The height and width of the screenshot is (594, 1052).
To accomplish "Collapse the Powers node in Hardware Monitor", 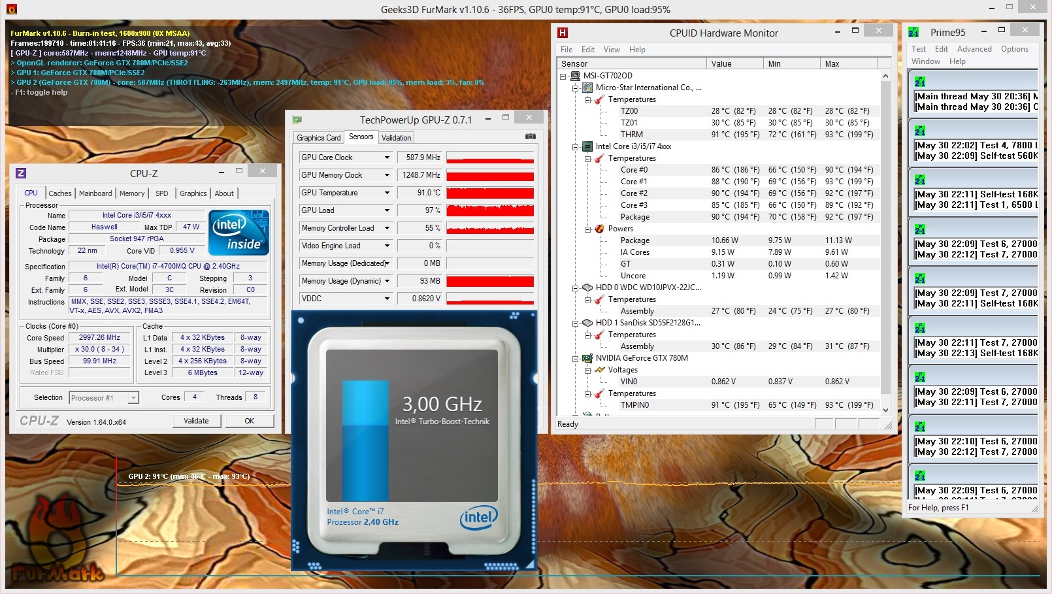I will tap(587, 229).
